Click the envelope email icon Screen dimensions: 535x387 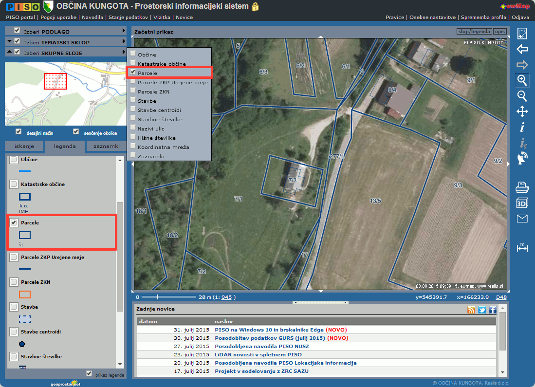point(522,219)
